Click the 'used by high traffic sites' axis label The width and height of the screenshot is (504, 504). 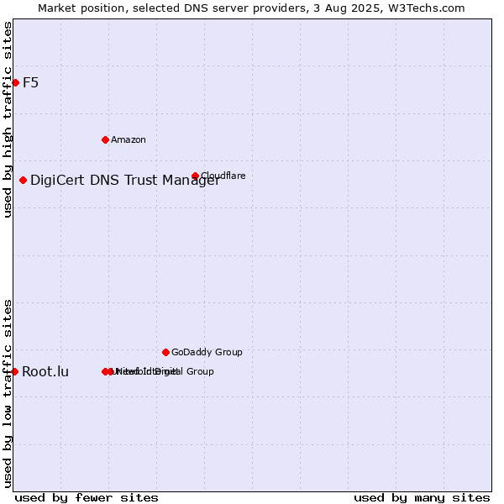(7, 119)
